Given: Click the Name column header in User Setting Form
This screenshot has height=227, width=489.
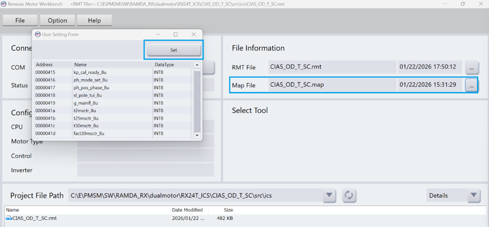Looking at the screenshot, I should (x=112, y=65).
